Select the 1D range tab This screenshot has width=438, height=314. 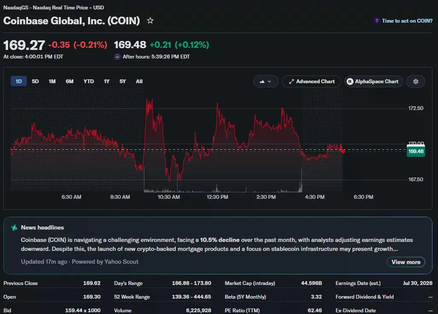click(x=19, y=81)
